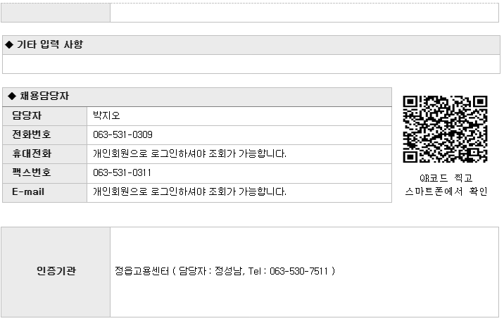Click the 담당자 row label
The image size is (504, 321).
[27, 115]
